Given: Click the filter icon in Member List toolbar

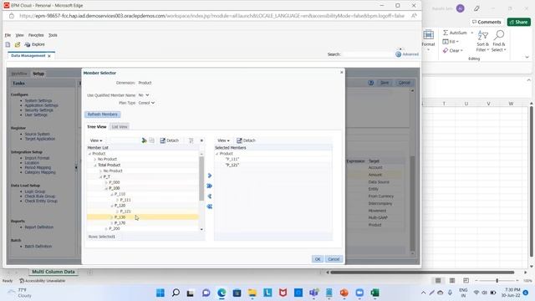Looking at the screenshot, I should (x=191, y=140).
